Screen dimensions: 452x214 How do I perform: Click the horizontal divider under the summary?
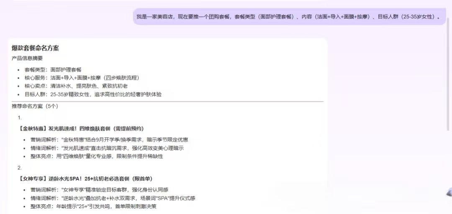point(167,102)
